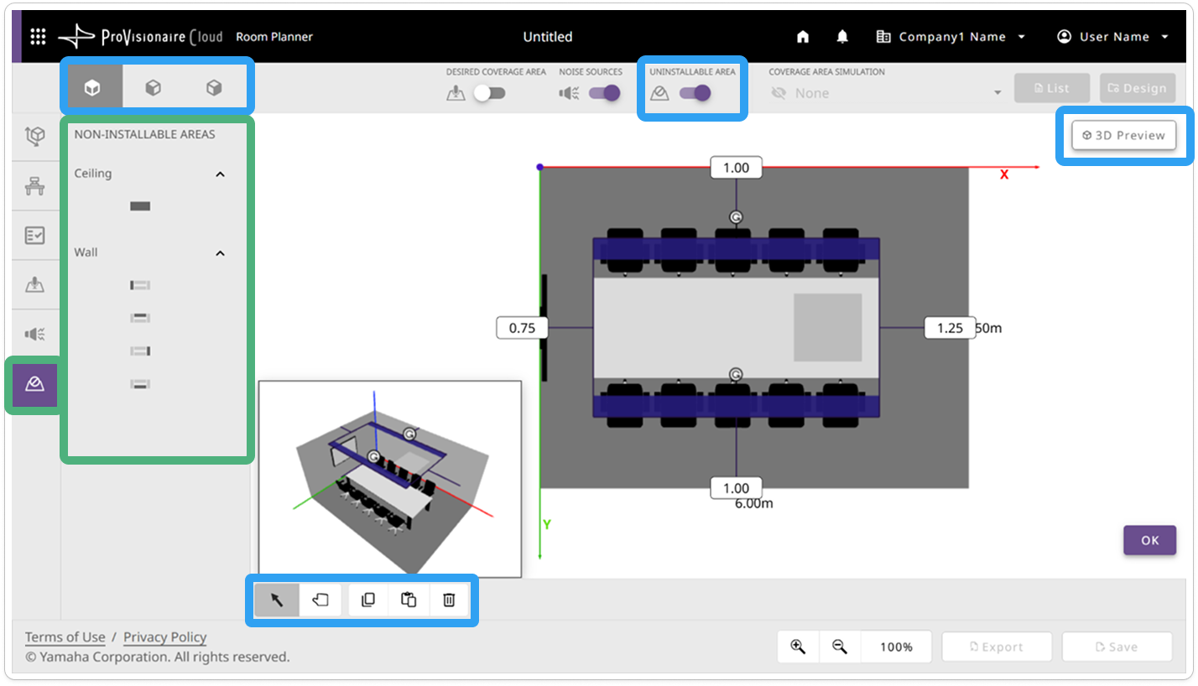Screen dimensions: 1198x686
Task: Open the noise sources sidebar icon
Action: coord(35,335)
